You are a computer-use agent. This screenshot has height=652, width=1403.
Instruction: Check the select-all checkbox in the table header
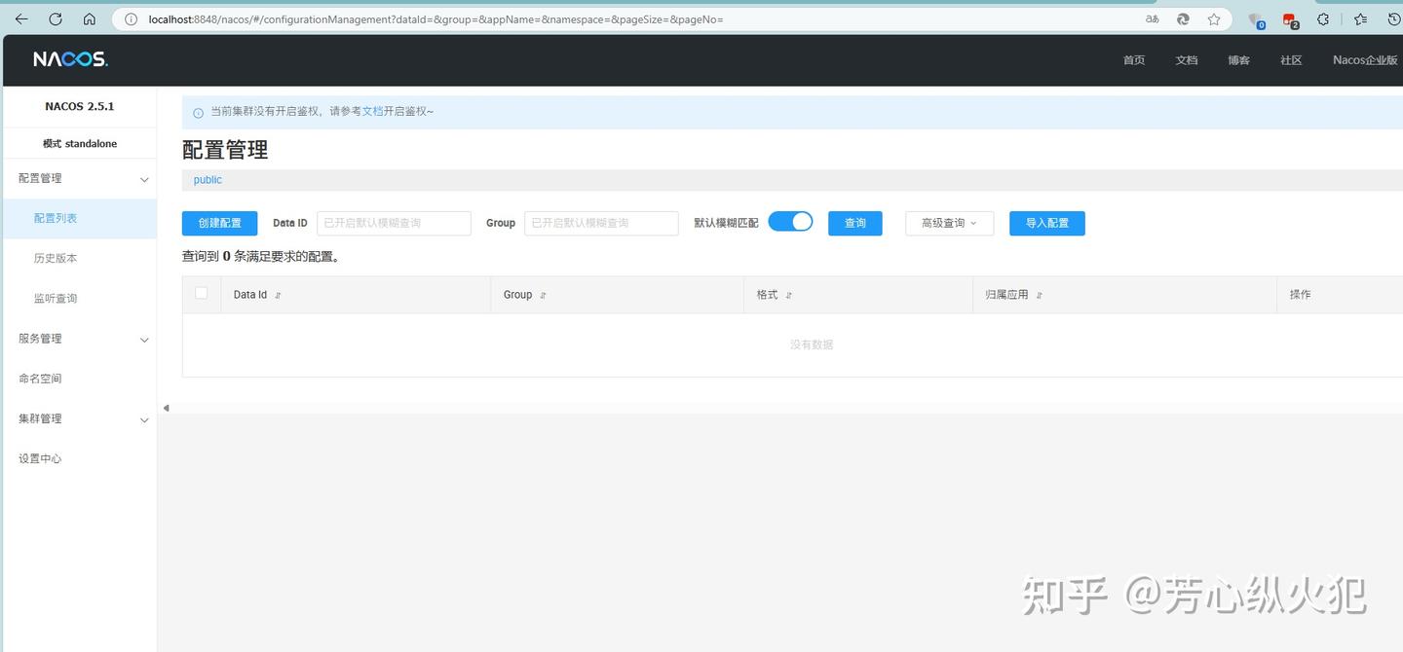(x=203, y=294)
